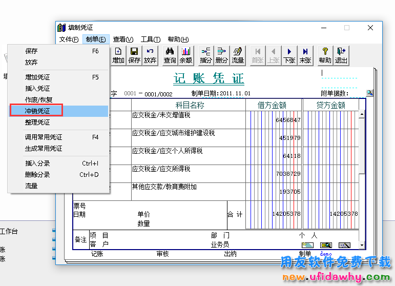Select 整理凭证 menu entry

(37, 122)
